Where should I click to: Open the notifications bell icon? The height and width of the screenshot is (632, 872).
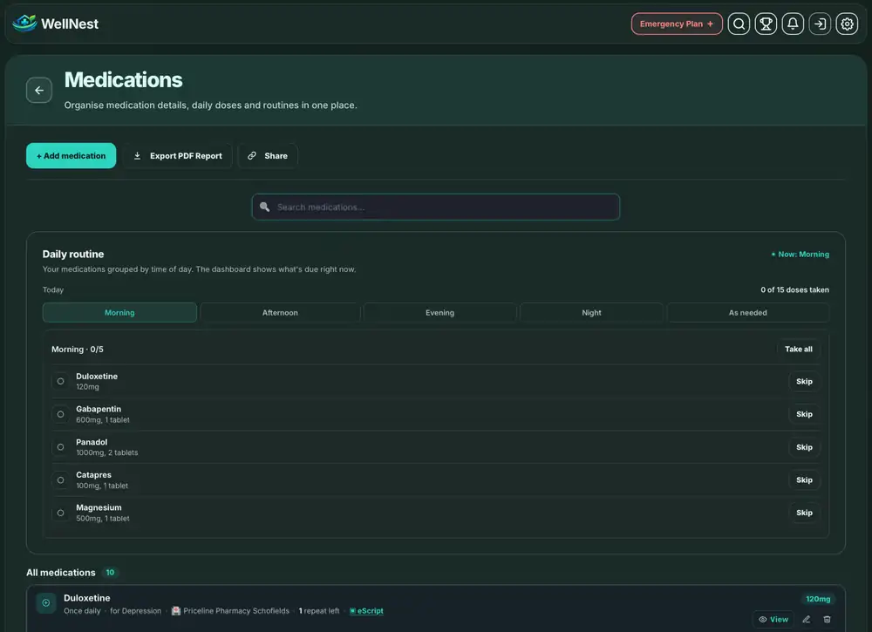(793, 24)
